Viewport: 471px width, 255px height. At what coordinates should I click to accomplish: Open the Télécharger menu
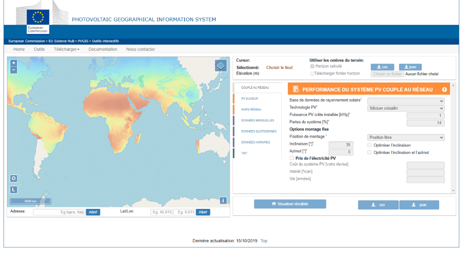coord(66,49)
